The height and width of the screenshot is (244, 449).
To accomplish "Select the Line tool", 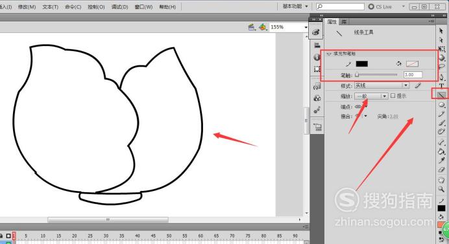I will 441,94.
